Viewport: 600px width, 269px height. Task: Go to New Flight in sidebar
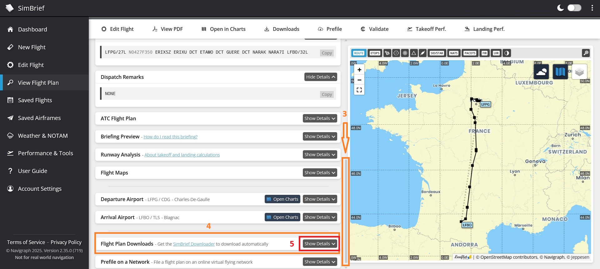[x=44, y=47]
